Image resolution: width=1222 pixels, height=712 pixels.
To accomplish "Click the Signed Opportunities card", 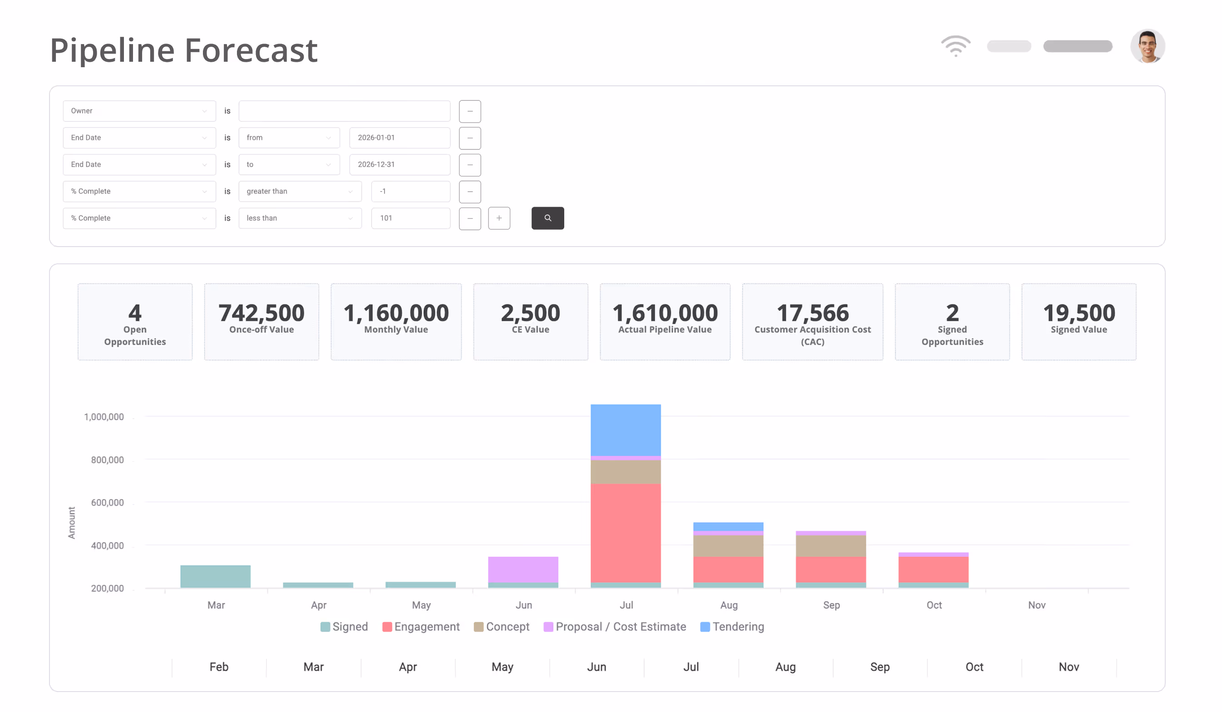I will click(x=952, y=322).
